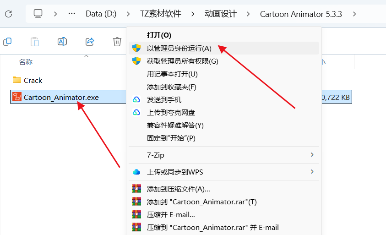386x235 pixels.
Task: Open the 7-Zip submenu
Action: pos(224,155)
